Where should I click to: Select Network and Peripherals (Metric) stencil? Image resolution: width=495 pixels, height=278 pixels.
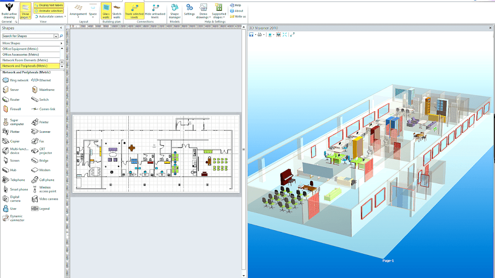pos(30,66)
